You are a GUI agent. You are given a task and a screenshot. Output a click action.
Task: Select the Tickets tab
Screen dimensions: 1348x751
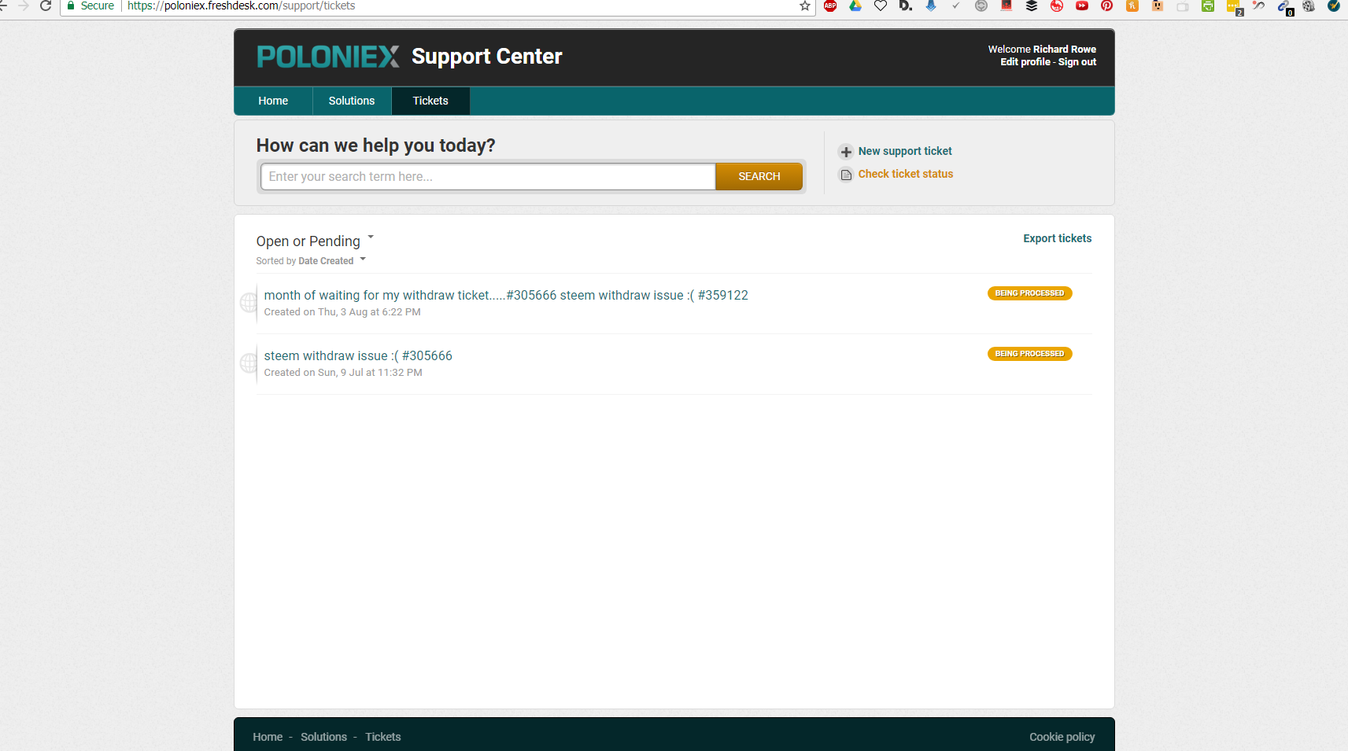pos(430,101)
